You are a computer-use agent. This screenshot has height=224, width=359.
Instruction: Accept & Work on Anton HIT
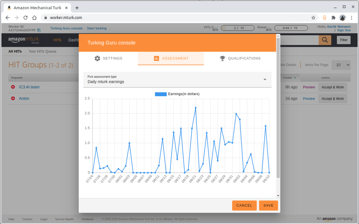[x=333, y=99]
